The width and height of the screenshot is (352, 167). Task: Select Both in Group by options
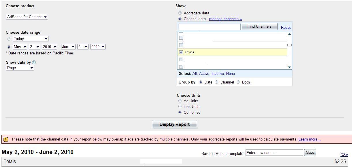tap(238, 82)
